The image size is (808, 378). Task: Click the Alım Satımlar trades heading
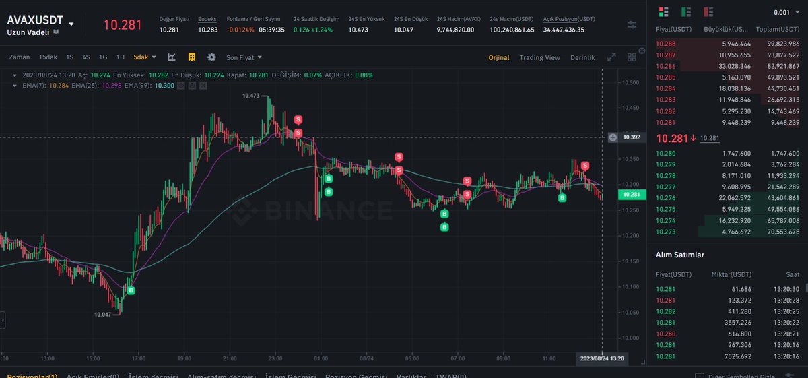click(680, 255)
